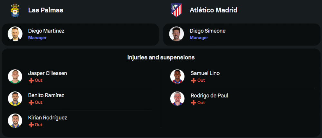Open the Atlético Madrid team name link
This screenshot has width=322, height=138.
point(213,10)
